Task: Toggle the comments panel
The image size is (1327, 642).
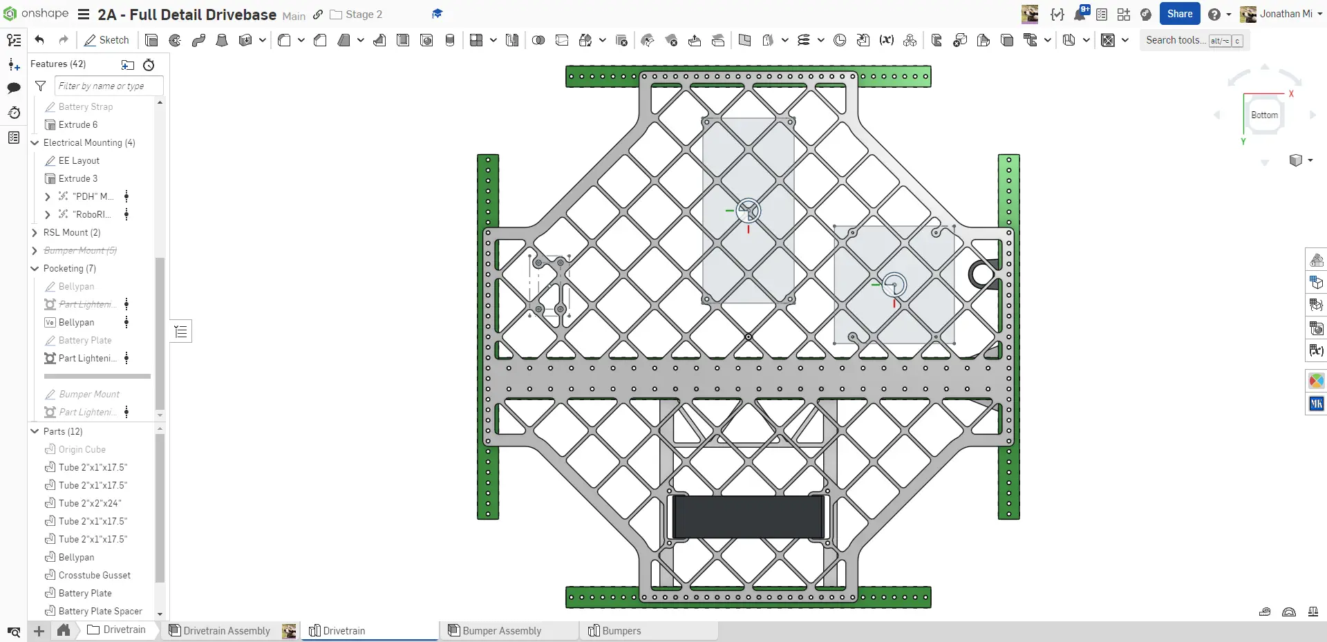Action: tap(14, 88)
